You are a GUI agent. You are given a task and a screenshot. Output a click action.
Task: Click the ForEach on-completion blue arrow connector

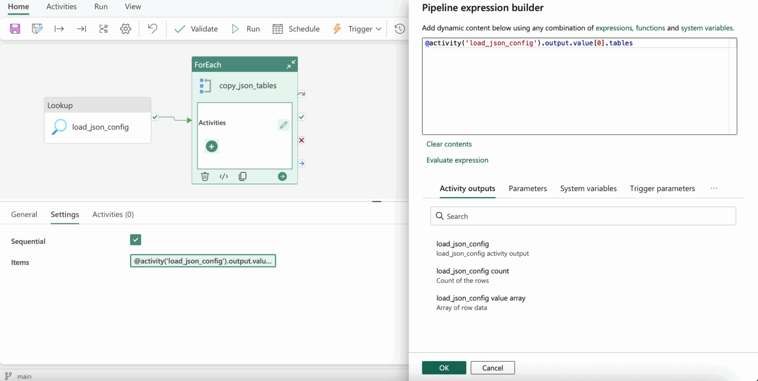pyautogui.click(x=302, y=163)
